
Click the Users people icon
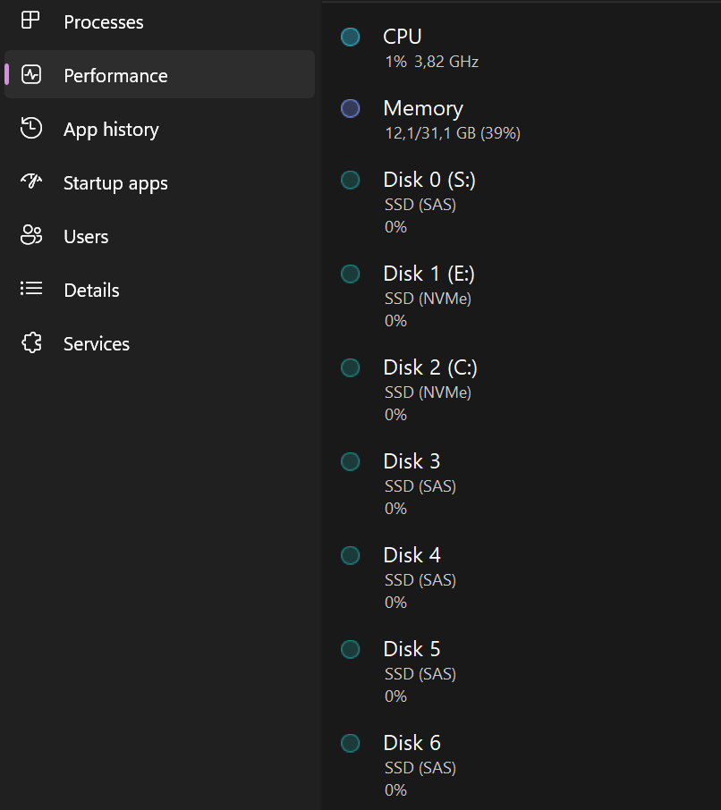pyautogui.click(x=31, y=236)
